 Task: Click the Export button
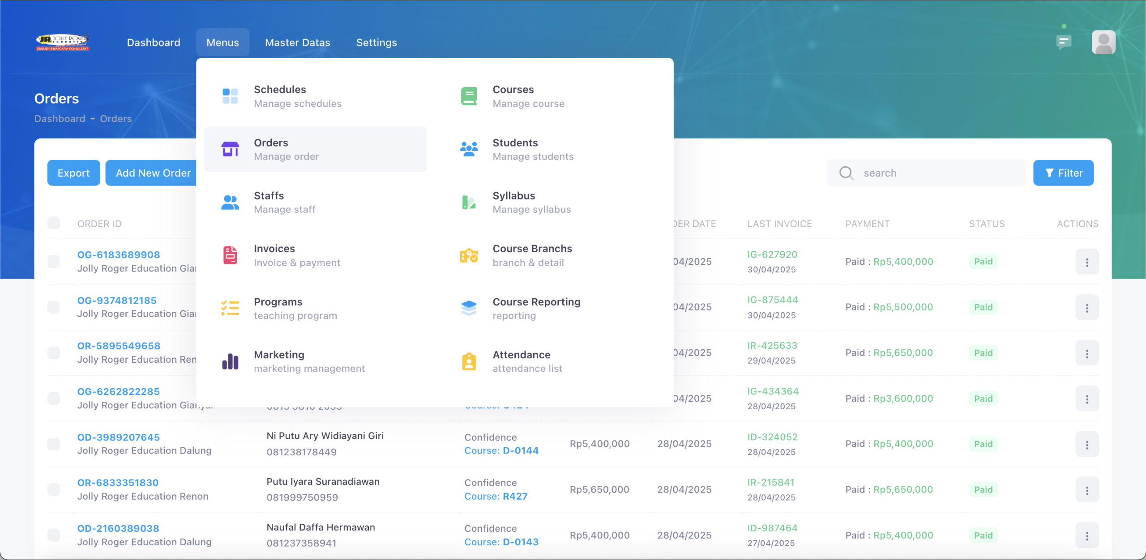(x=73, y=173)
